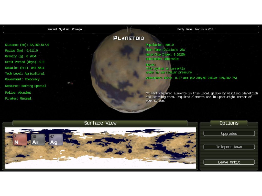Click the Gravity (g): 0.2654 line
This screenshot has width=262, height=196.
[20, 56]
